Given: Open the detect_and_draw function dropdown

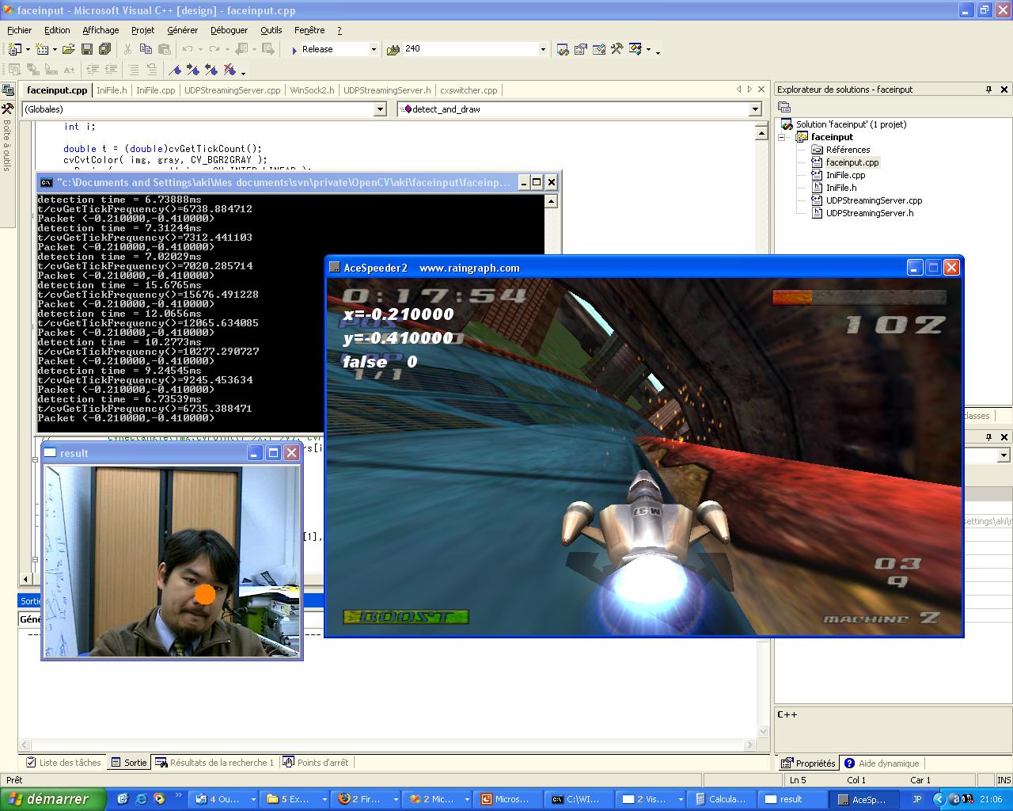Looking at the screenshot, I should (x=755, y=109).
